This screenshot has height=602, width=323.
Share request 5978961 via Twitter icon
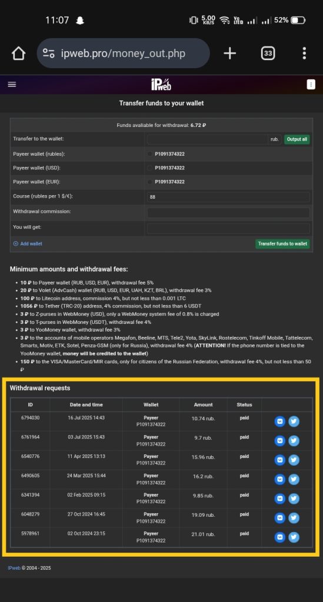coord(294,537)
